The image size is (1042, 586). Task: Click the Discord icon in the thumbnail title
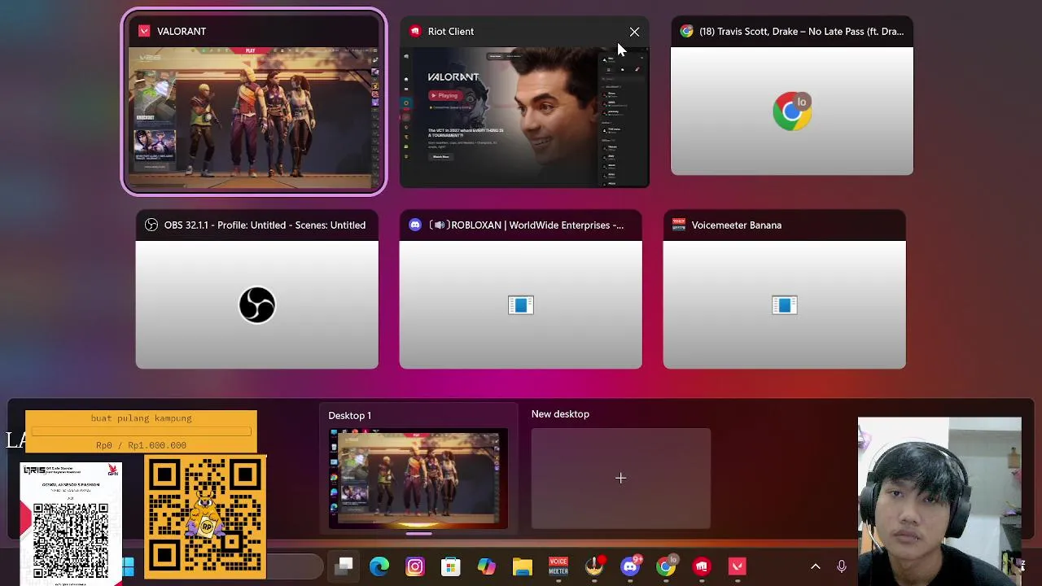(x=415, y=225)
